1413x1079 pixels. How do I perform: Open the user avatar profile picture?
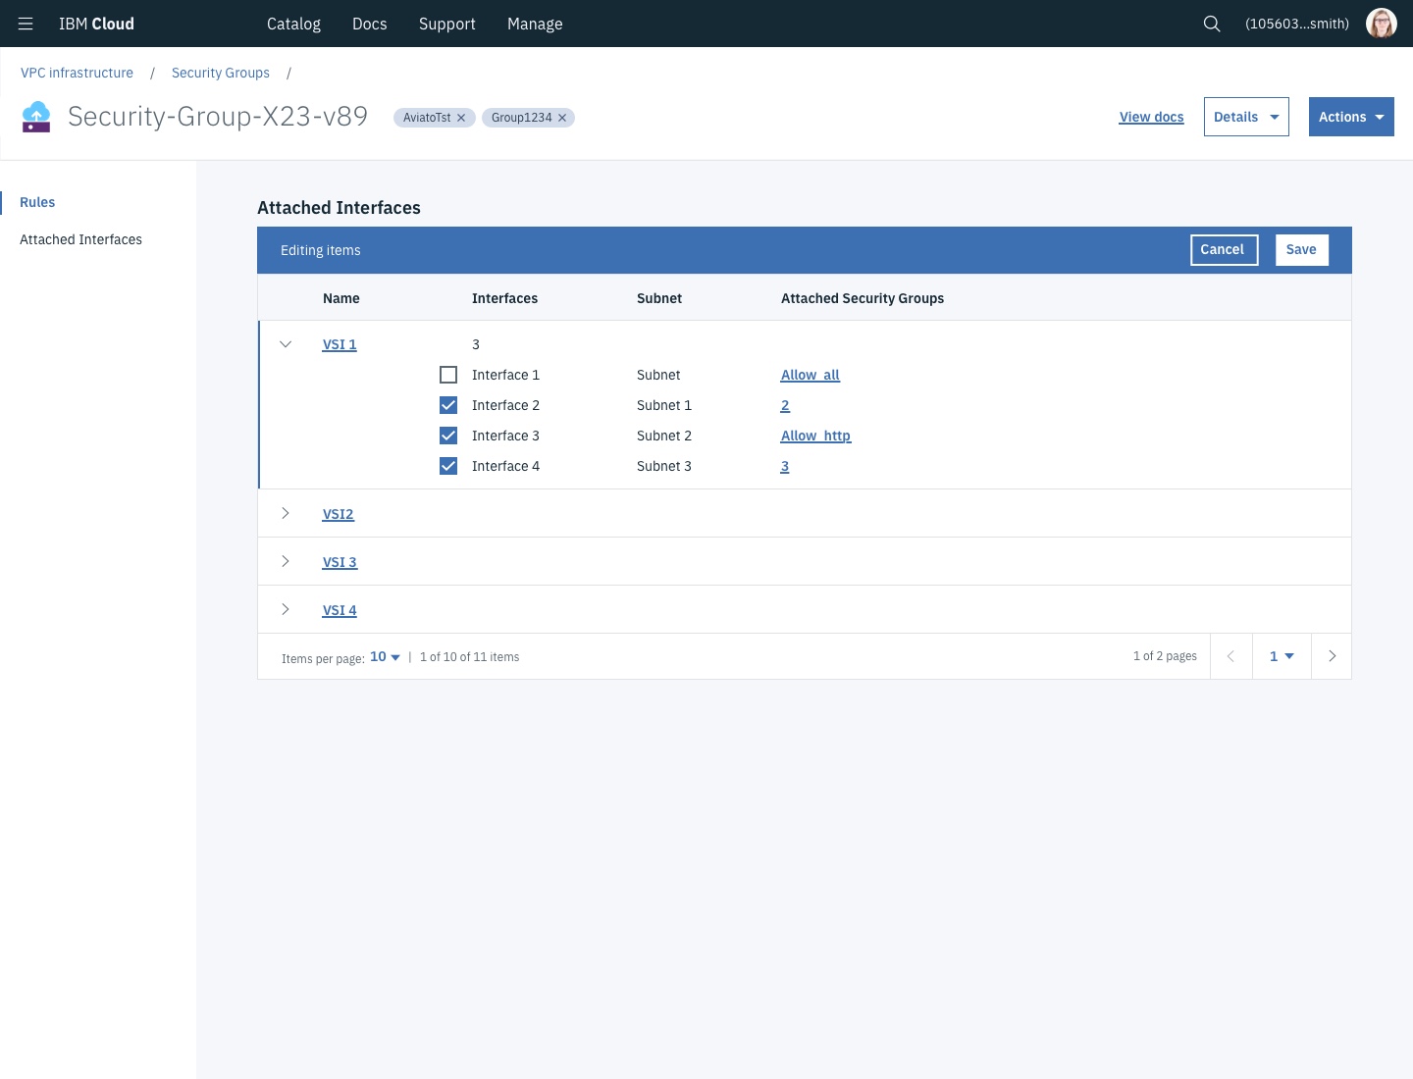[x=1381, y=24]
